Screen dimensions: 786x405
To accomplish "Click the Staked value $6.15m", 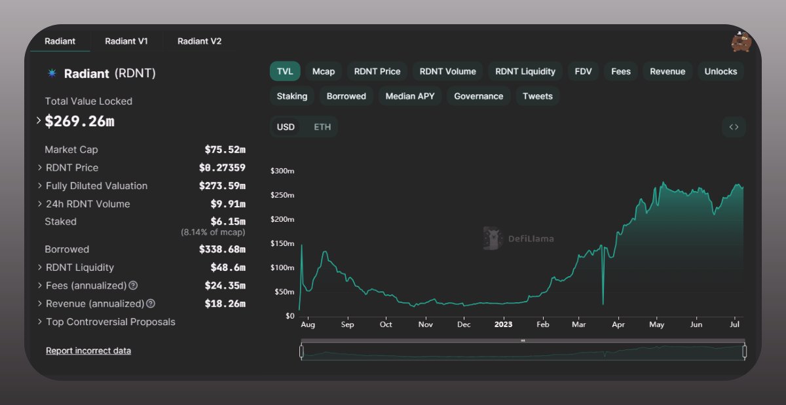I will pyautogui.click(x=228, y=222).
